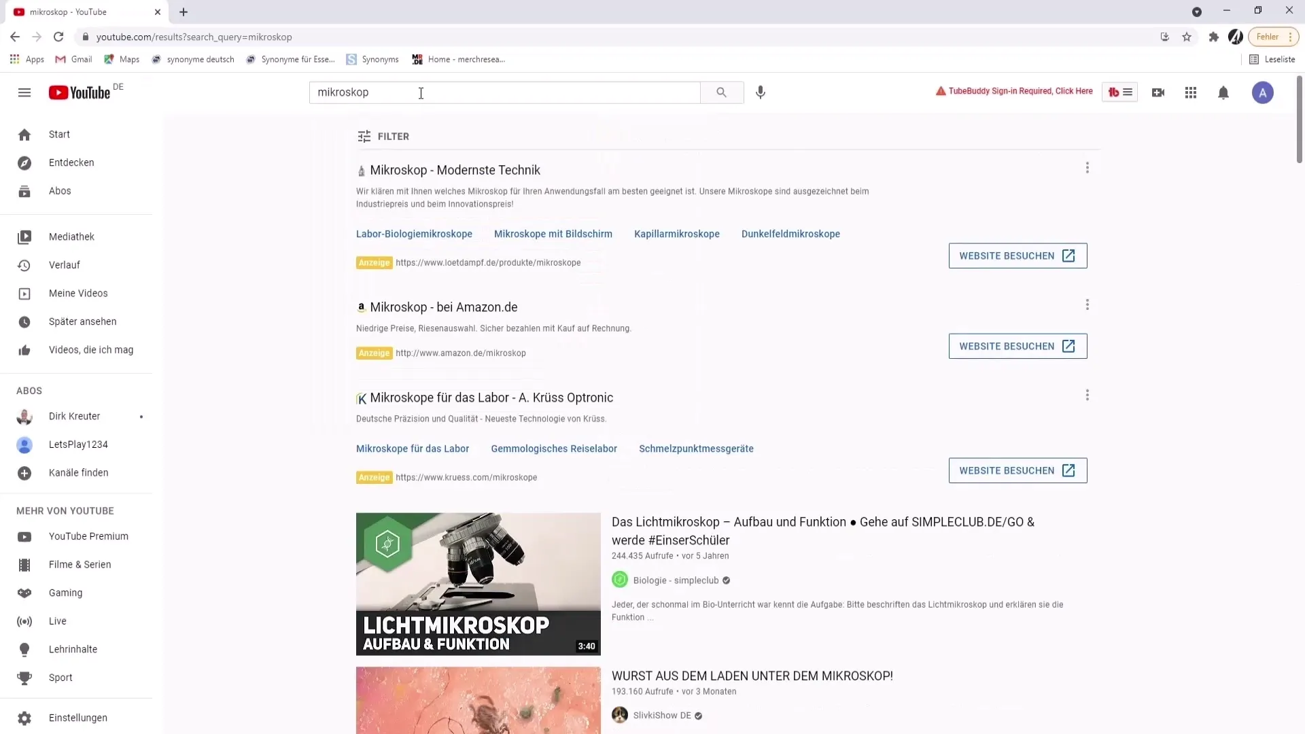Screen dimensions: 1305x734
Task: Open the Wurst unter dem Mikroskop thumbnail
Action: (478, 700)
